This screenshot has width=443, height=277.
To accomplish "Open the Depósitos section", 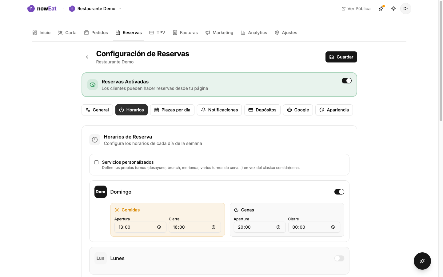I will [x=262, y=110].
